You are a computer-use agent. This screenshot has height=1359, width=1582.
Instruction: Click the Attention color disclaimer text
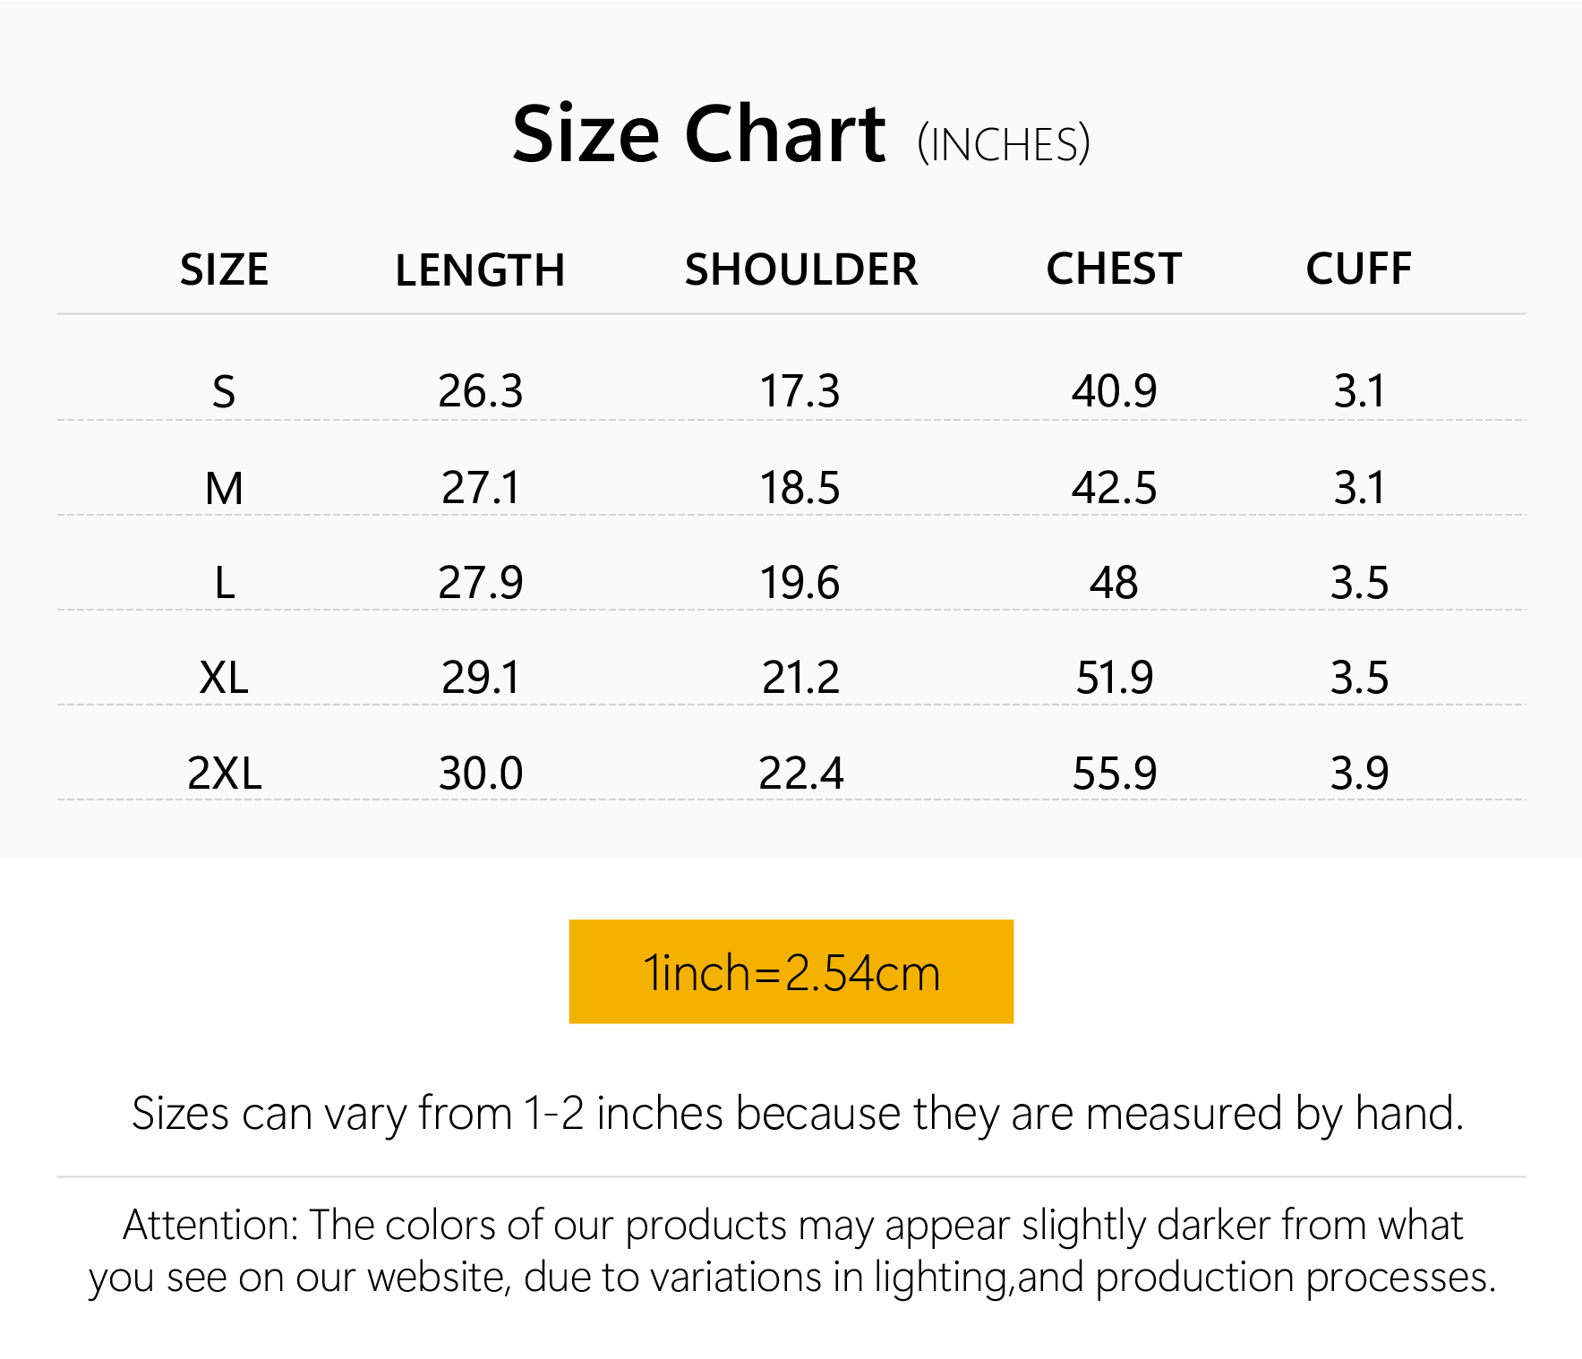pyautogui.click(x=791, y=1251)
